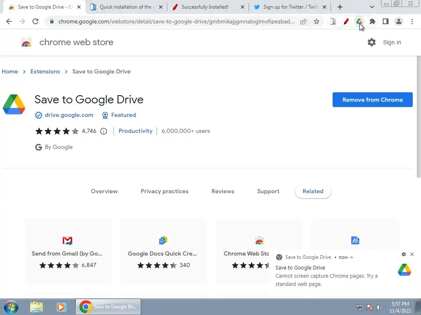
Task: Dismiss the Save to Google Drive notification
Action: 412,254
